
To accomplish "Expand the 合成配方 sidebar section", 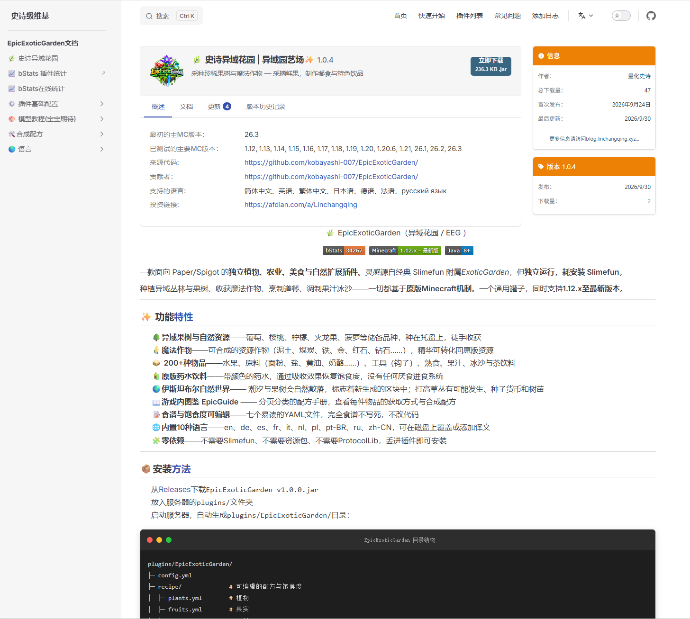I will click(102, 134).
